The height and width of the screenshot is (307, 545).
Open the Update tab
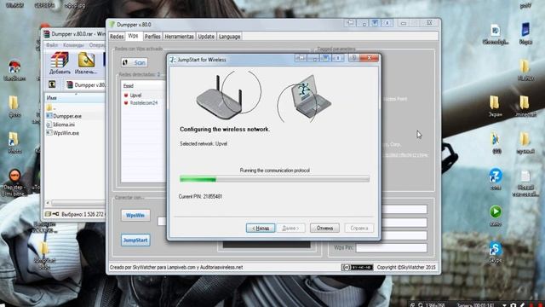click(x=206, y=36)
